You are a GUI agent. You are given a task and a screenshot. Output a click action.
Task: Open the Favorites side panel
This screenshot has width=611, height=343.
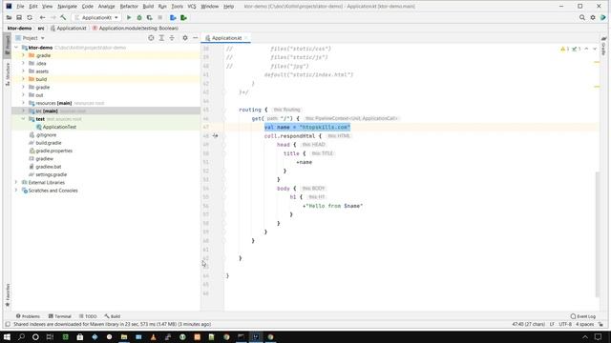(x=7, y=294)
